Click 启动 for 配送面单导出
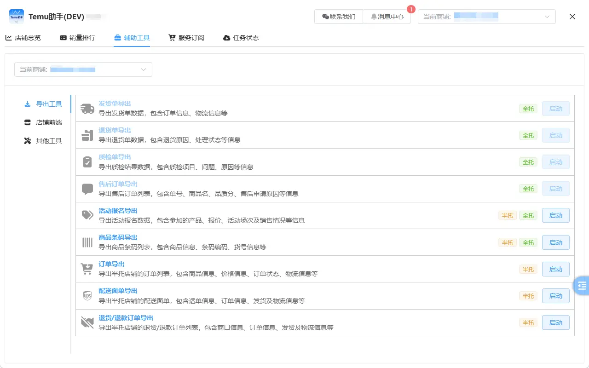The image size is (589, 368). point(556,296)
